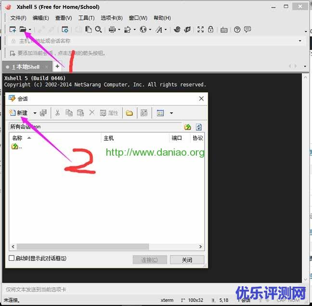Click the padlock lock screen icon
Image resolution: width=312 pixels, height=306 pixels.
click(x=210, y=29)
